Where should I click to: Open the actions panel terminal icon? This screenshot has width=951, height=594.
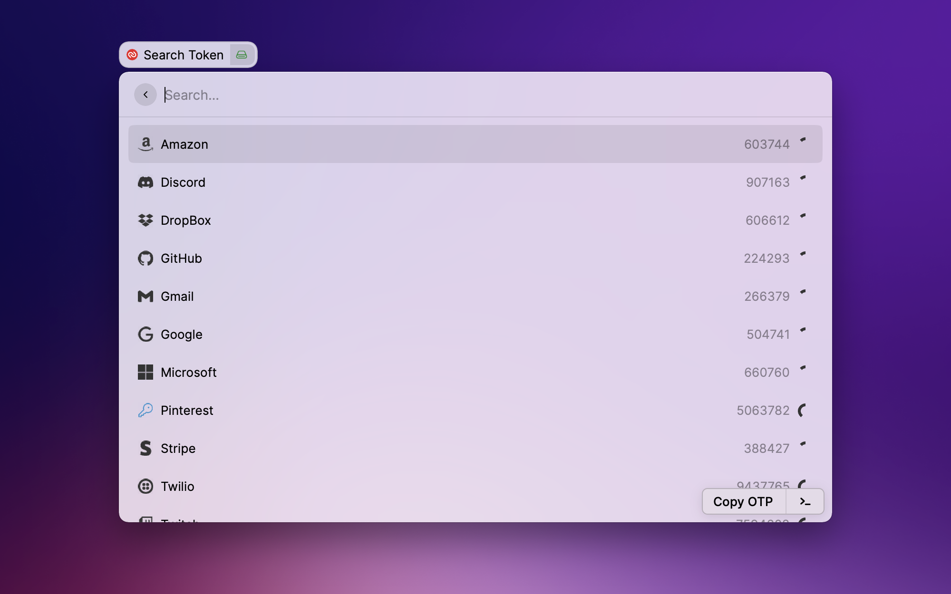pos(805,501)
